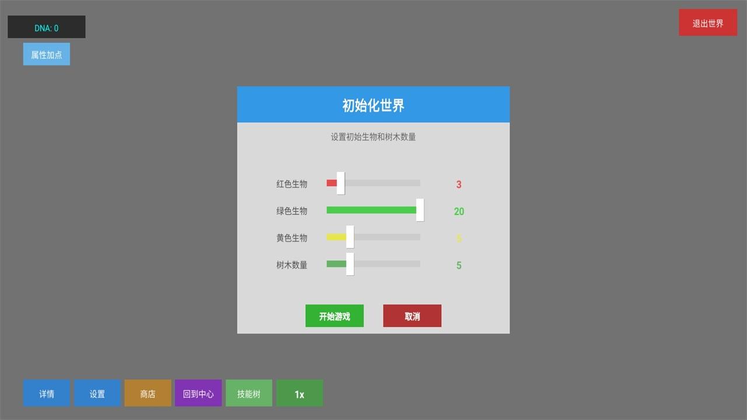Screen dimensions: 747x420
Task: Open the 详情 details panel
Action: coord(47,394)
